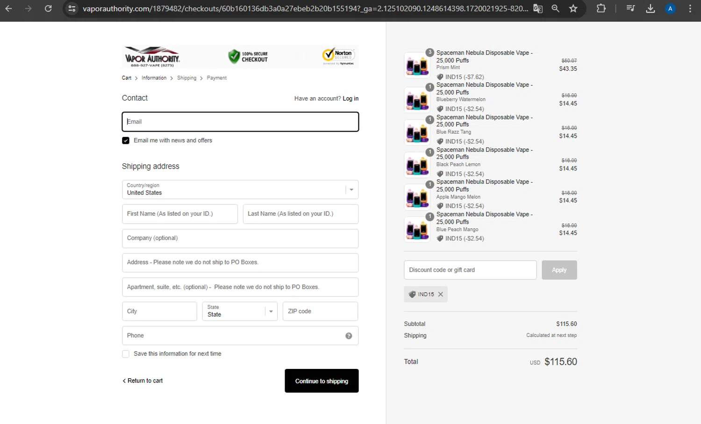The width and height of the screenshot is (701, 424).
Task: Click the 'Black Peach Lemon' flavor text
Action: tap(458, 164)
